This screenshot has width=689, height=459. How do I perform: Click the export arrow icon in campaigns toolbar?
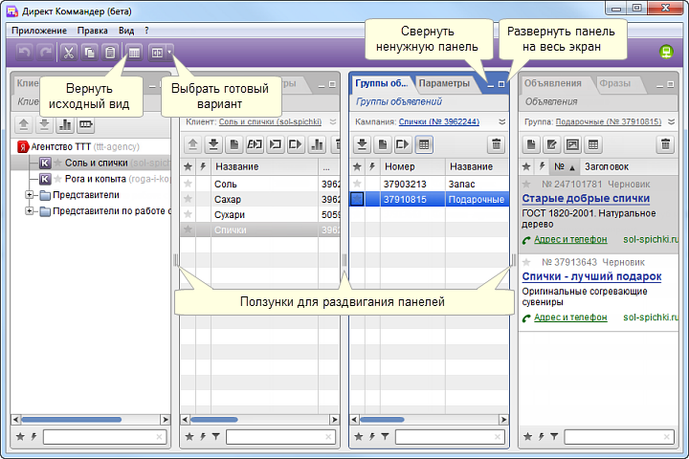[296, 144]
